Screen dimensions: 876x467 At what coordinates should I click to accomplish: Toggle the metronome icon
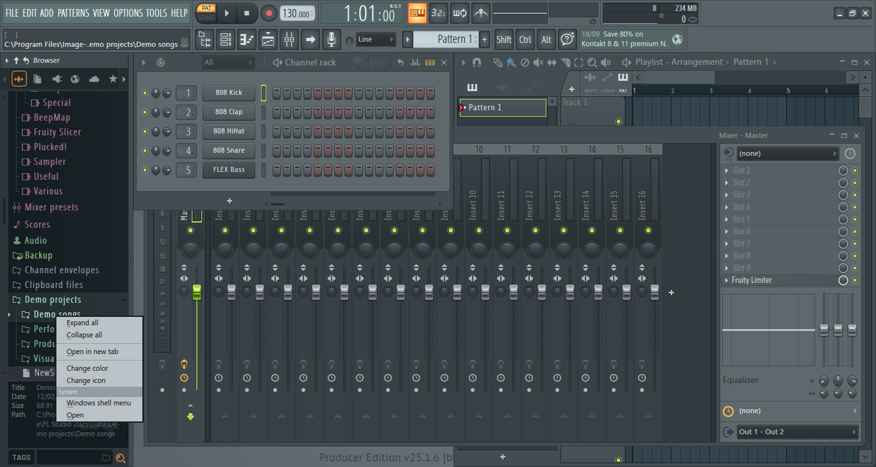pos(480,13)
